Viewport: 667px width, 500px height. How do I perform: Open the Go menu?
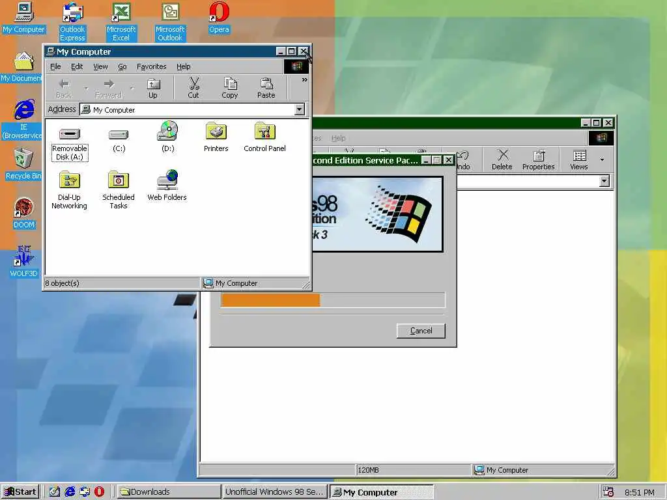tap(122, 66)
